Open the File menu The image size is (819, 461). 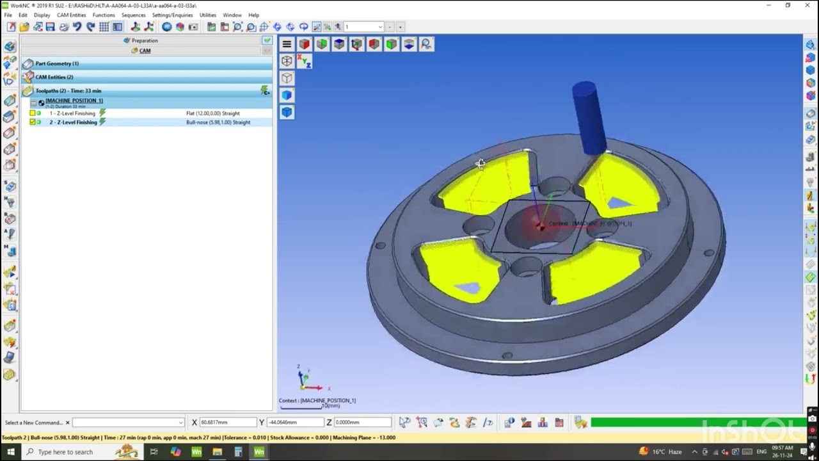pos(8,15)
